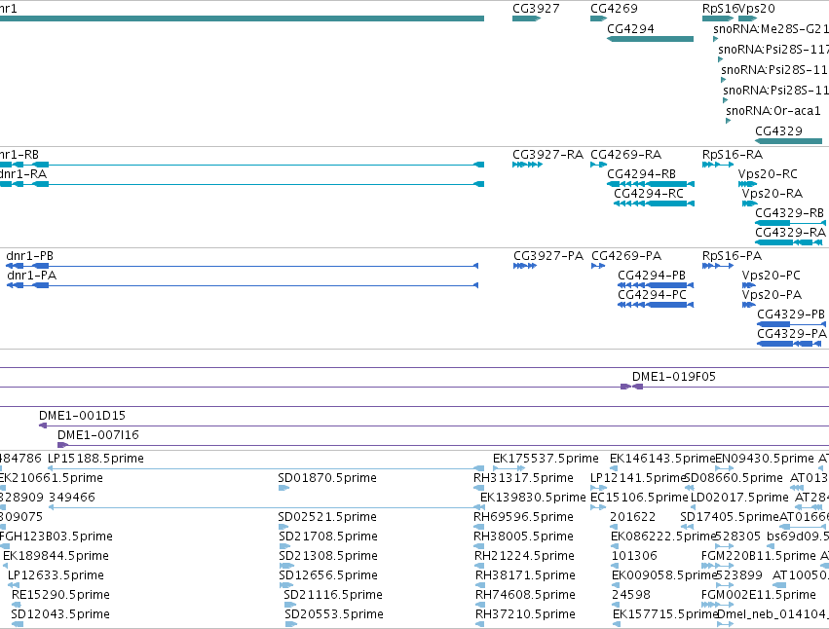Select the CG4329-PA protein label

[791, 334]
